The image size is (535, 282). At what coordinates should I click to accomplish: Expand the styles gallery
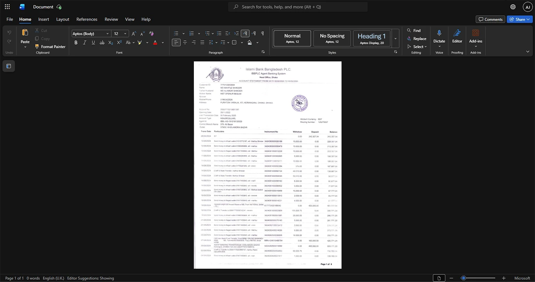tap(395, 38)
